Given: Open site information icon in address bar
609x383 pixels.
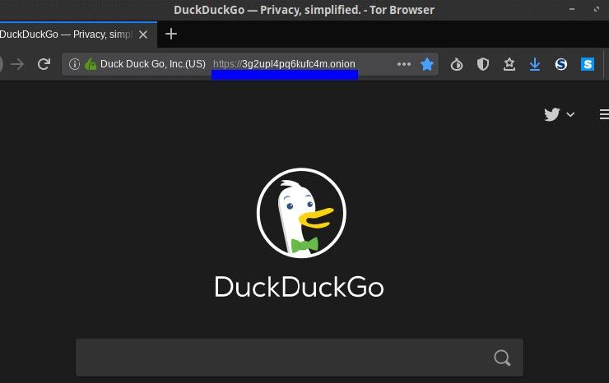Looking at the screenshot, I should 74,64.
